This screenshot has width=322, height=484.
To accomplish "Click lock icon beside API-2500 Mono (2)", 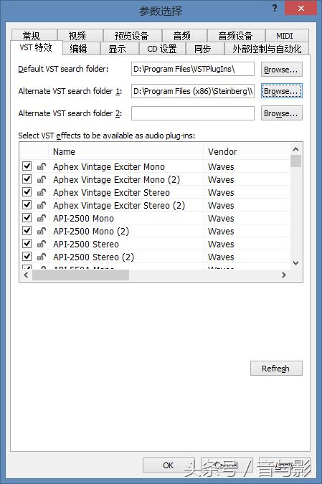I will (x=42, y=231).
